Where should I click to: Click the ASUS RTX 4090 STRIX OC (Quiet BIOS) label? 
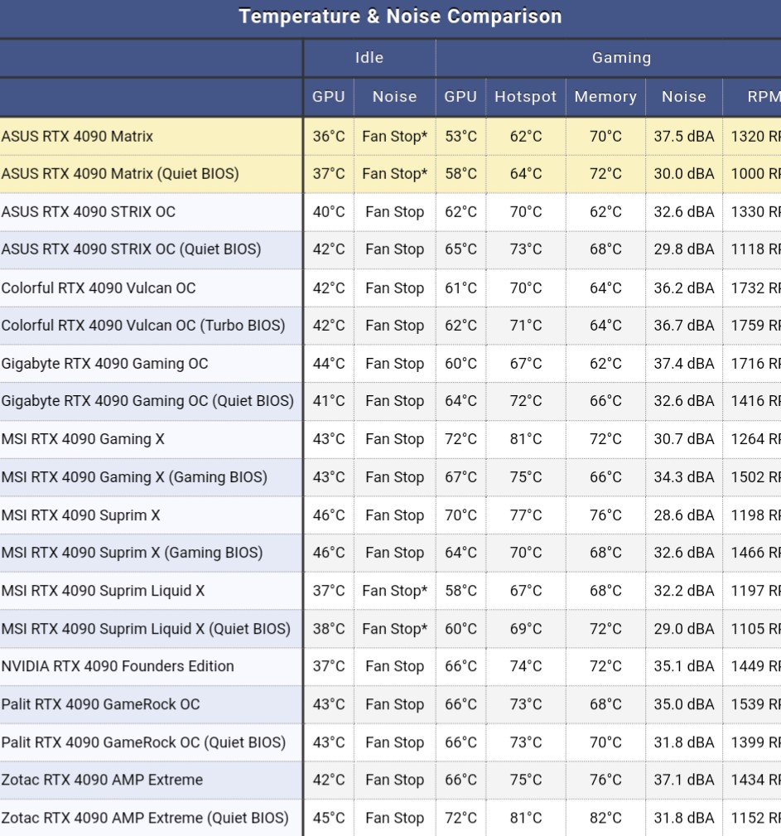[131, 249]
